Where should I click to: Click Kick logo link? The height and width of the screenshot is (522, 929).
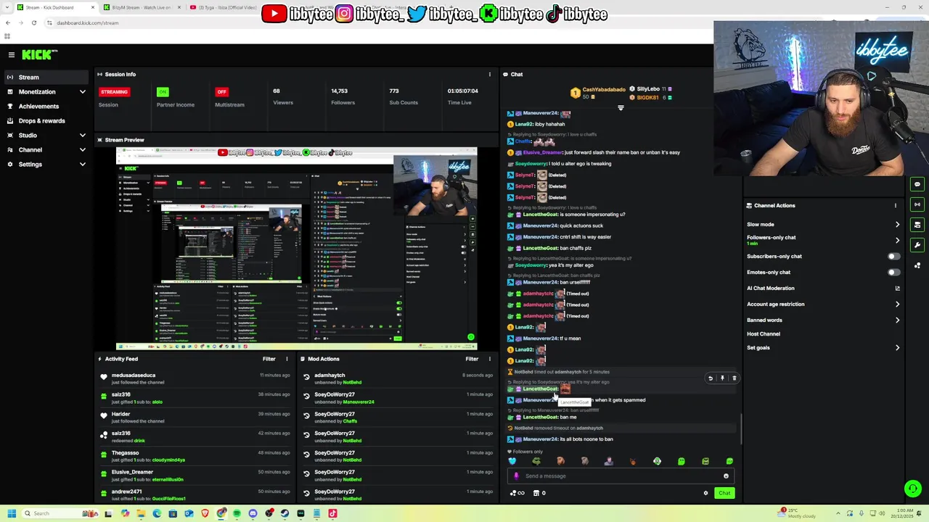38,54
